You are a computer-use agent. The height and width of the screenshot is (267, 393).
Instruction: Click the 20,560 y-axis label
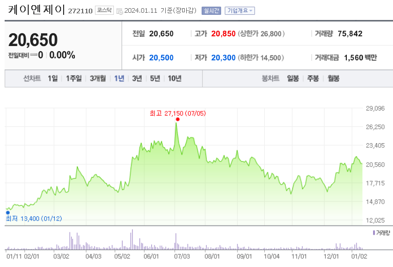pyautogui.click(x=375, y=165)
